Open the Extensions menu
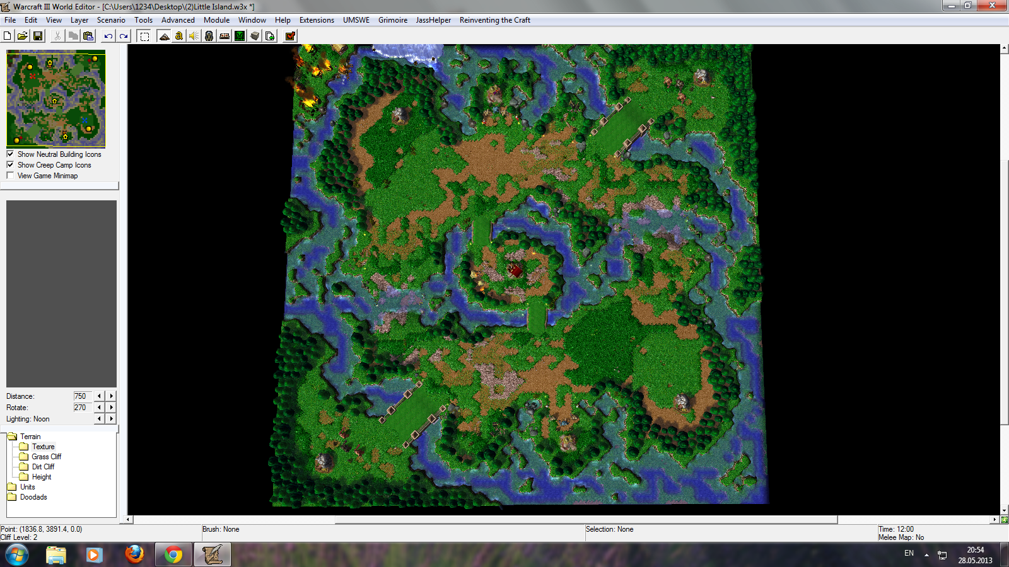Image resolution: width=1009 pixels, height=567 pixels. (x=317, y=20)
